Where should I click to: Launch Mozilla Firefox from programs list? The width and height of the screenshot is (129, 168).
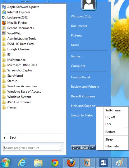click(17, 23)
